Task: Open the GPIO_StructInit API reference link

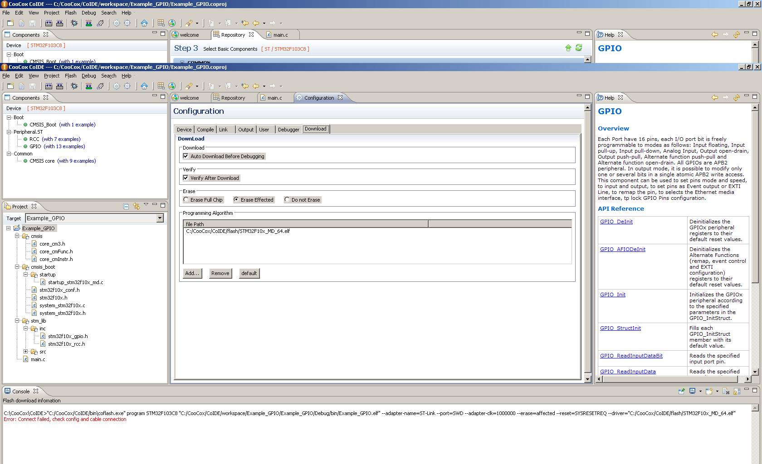Action: (620, 328)
